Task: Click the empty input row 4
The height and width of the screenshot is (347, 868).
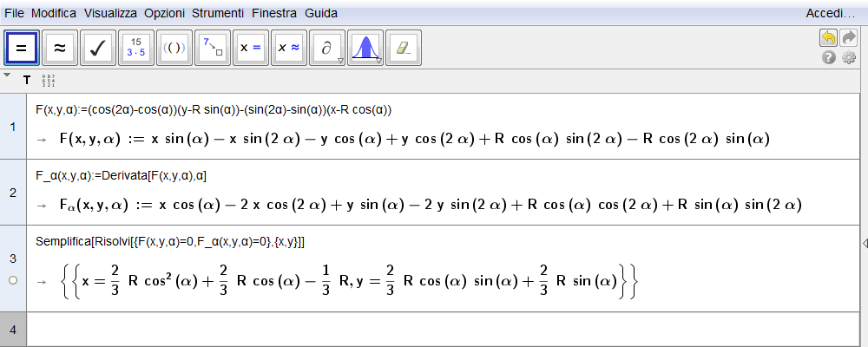Action: coord(443,330)
